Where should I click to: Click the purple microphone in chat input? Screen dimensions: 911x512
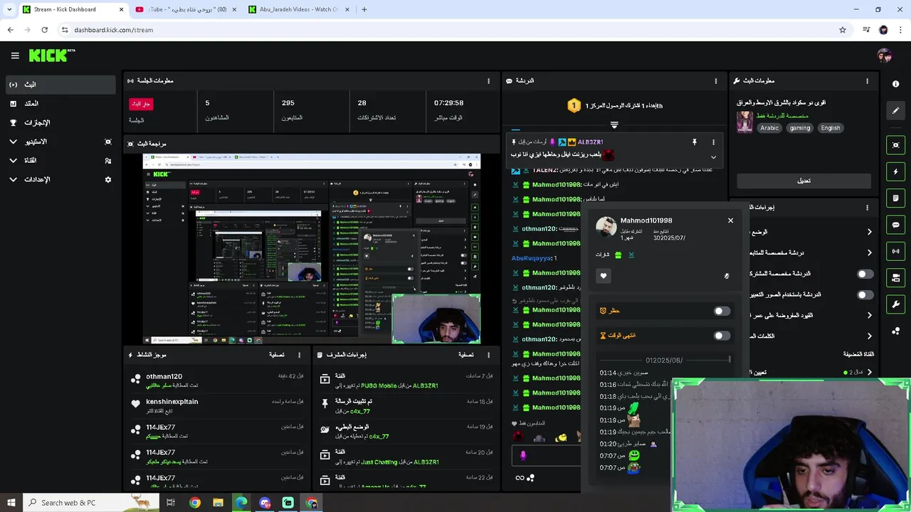coord(523,455)
